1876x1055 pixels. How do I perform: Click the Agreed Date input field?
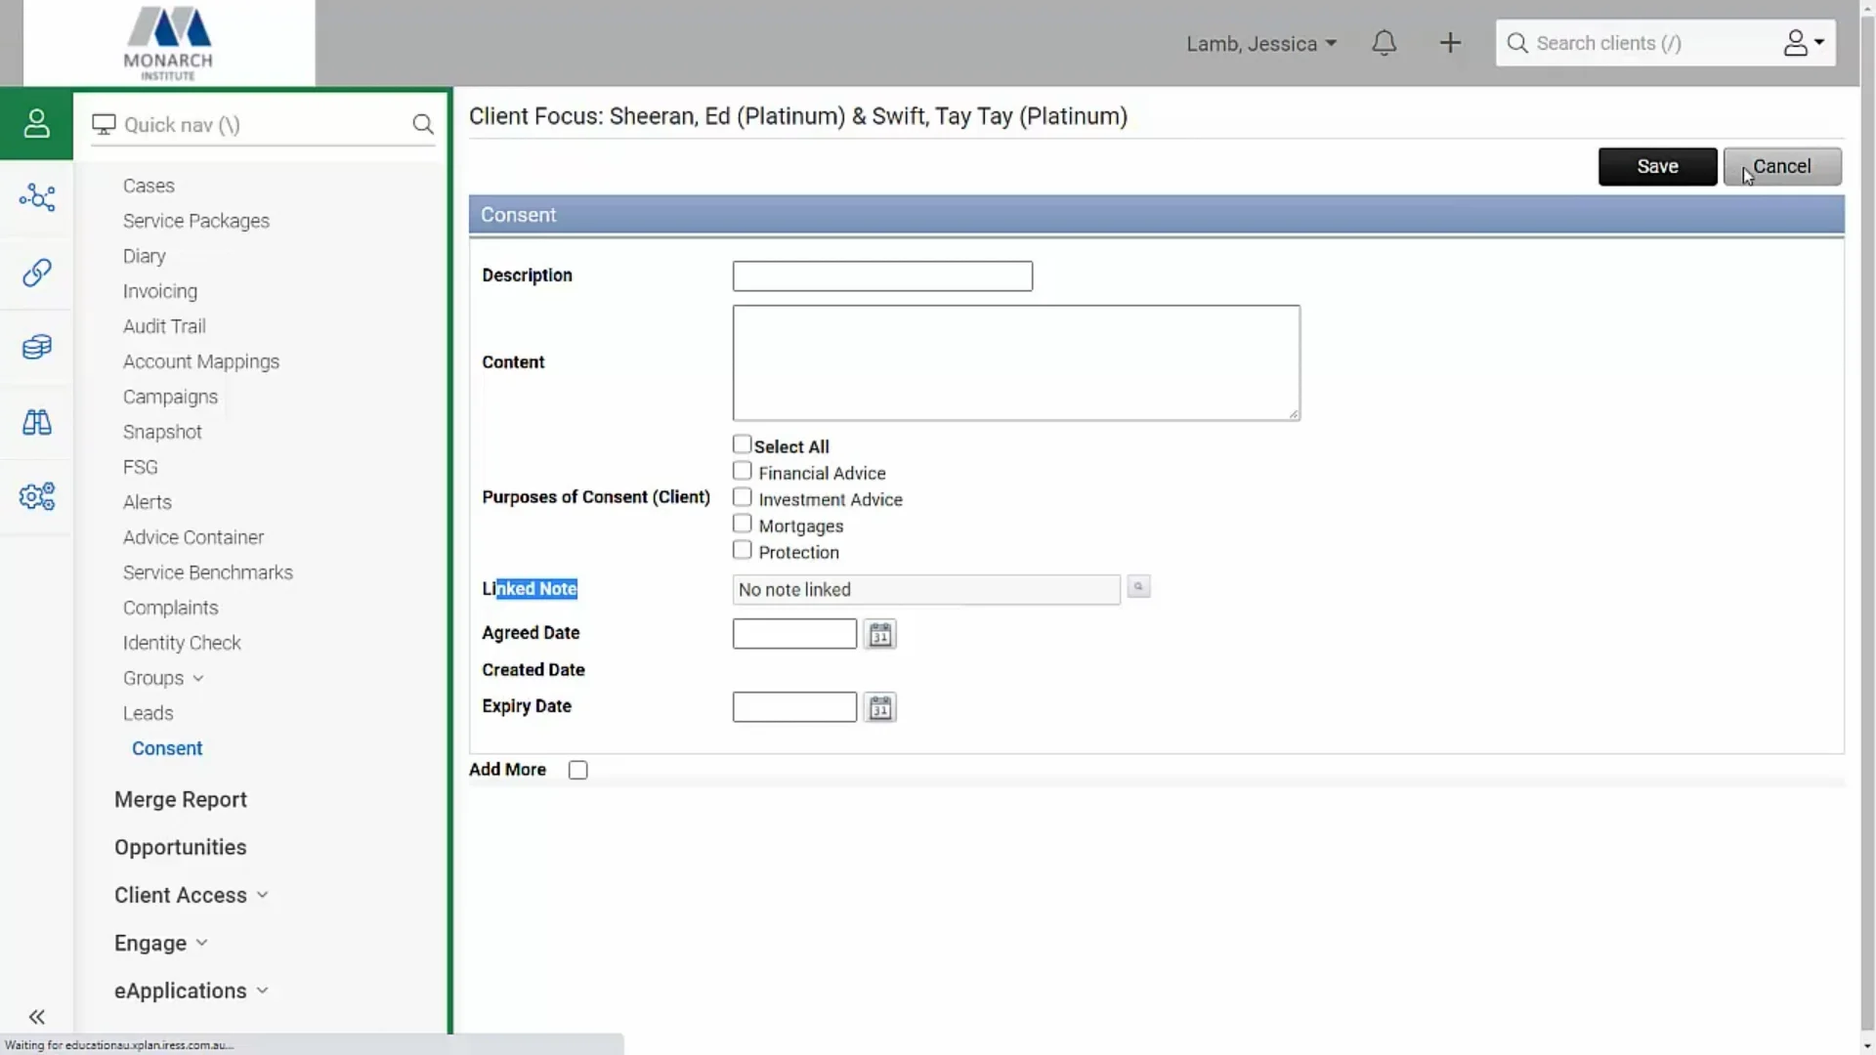coord(794,634)
